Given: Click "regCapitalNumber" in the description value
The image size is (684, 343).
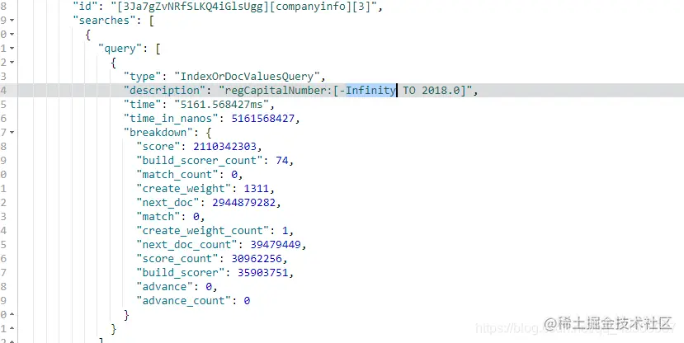Looking at the screenshot, I should click(x=276, y=90).
